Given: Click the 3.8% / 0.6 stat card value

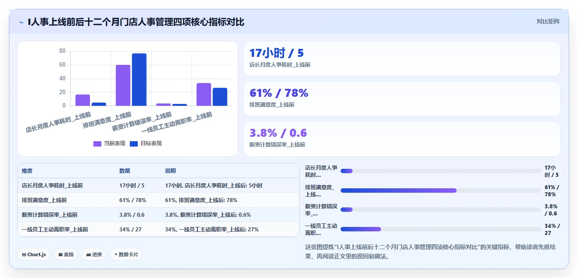Looking at the screenshot, I should tap(278, 133).
